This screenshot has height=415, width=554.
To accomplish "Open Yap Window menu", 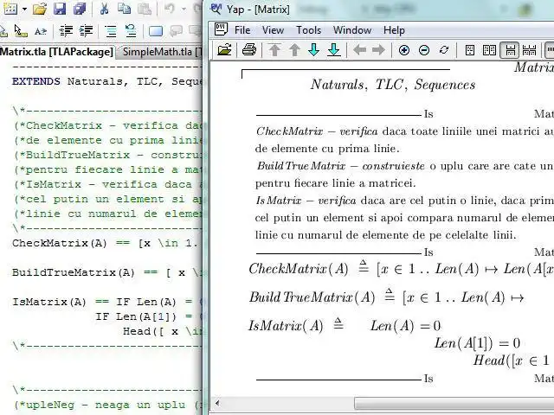I will pos(352,30).
